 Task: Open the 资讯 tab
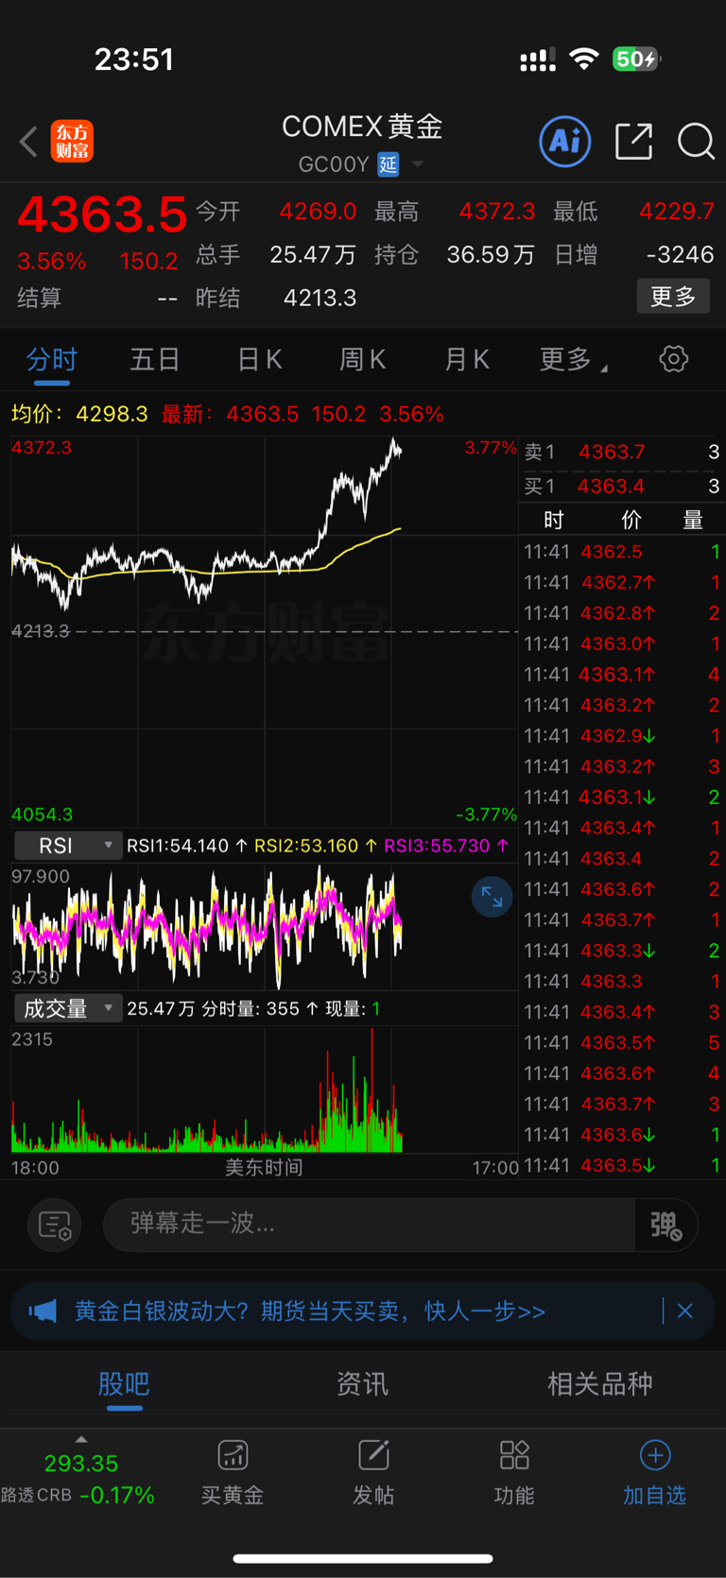(362, 1384)
